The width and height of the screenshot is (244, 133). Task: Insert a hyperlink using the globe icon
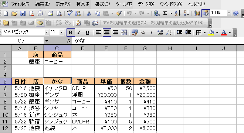156,13
